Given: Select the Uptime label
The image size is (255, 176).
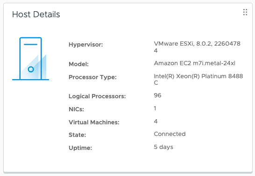Looking at the screenshot, I should tap(80, 148).
